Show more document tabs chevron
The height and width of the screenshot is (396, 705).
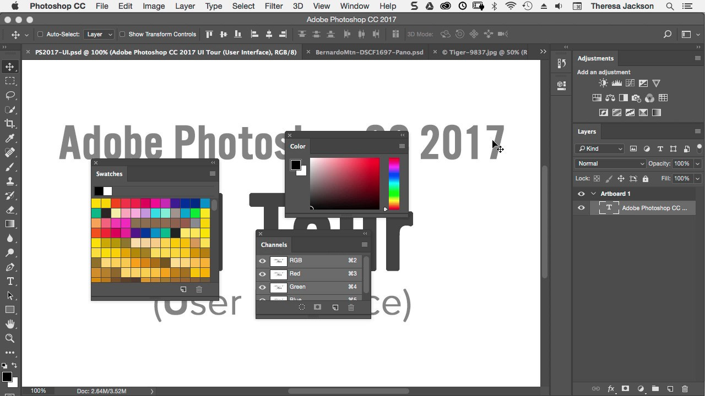[543, 52]
